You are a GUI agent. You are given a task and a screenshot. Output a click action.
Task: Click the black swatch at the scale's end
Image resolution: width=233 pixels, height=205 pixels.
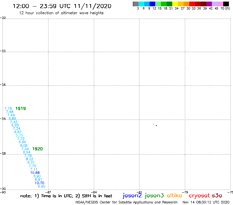click(x=226, y=4)
